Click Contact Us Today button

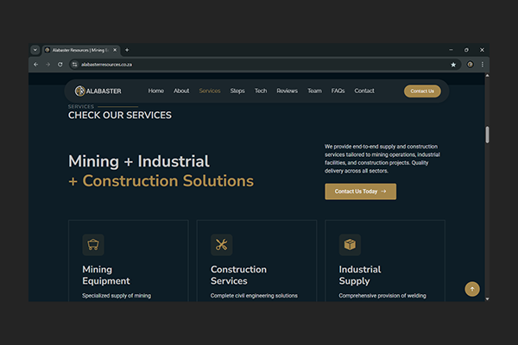point(360,191)
